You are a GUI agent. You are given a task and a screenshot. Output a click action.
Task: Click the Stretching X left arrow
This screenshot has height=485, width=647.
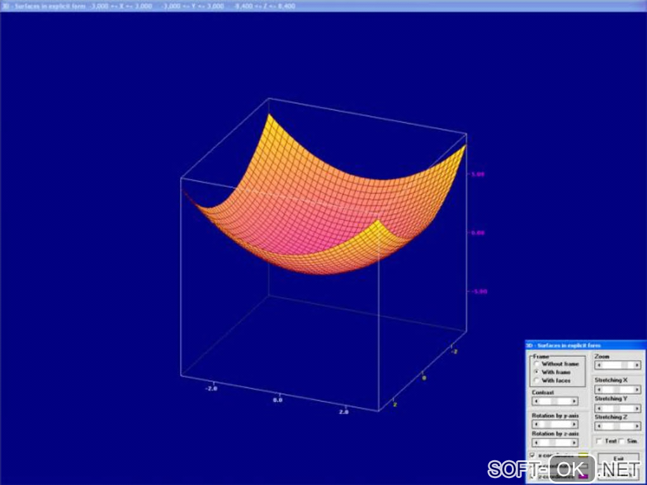click(x=599, y=389)
